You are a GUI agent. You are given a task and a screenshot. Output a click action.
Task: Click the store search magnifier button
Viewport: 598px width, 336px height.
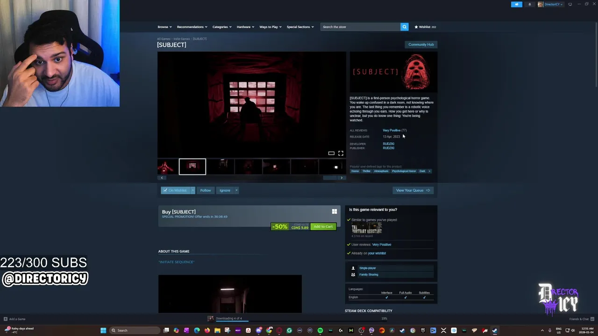[404, 27]
